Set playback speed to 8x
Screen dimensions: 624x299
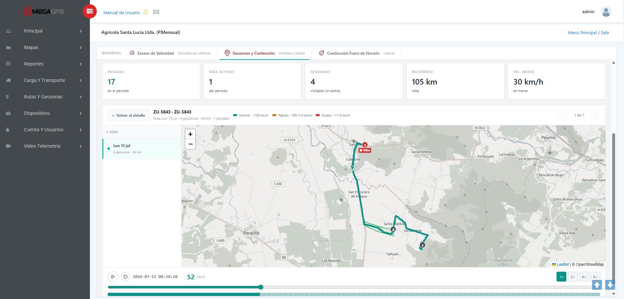[595, 277]
